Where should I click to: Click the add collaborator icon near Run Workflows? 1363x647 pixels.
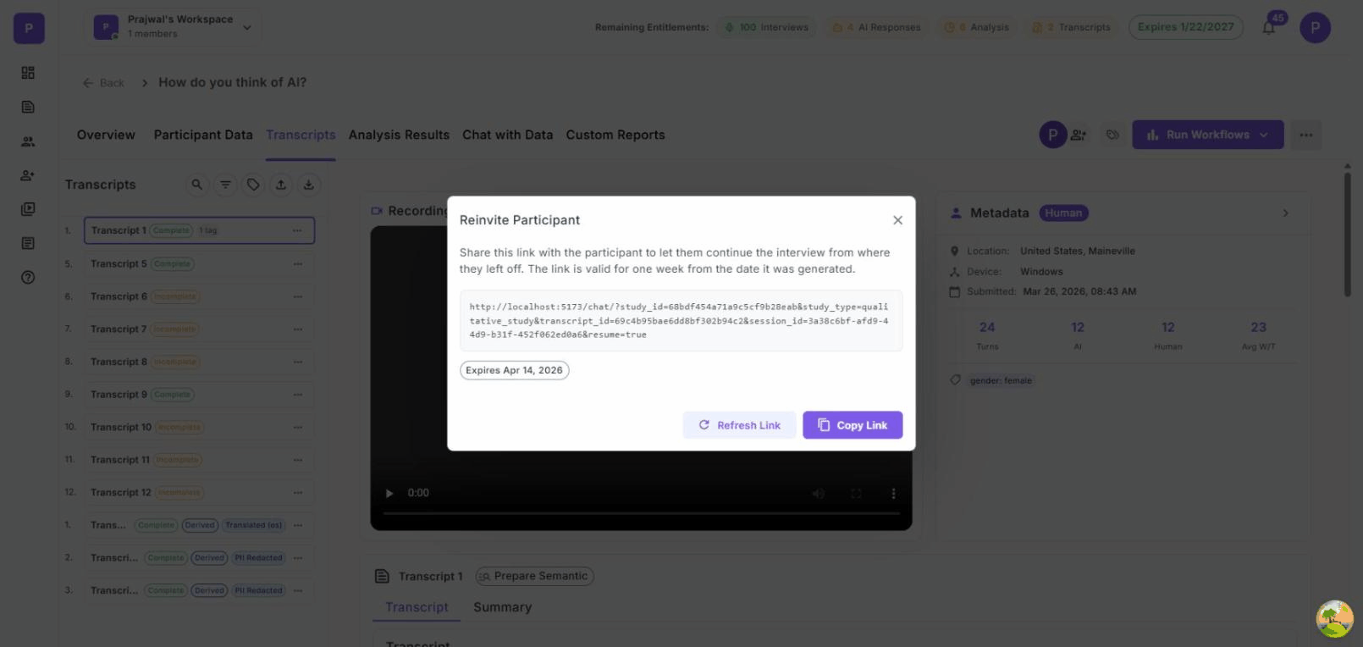click(x=1079, y=135)
